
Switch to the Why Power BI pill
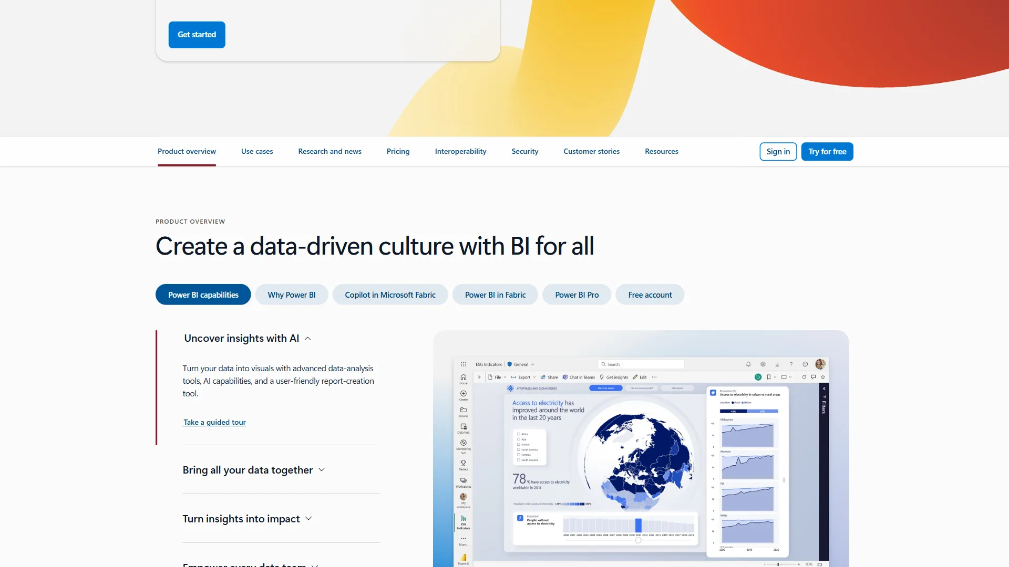coord(292,295)
